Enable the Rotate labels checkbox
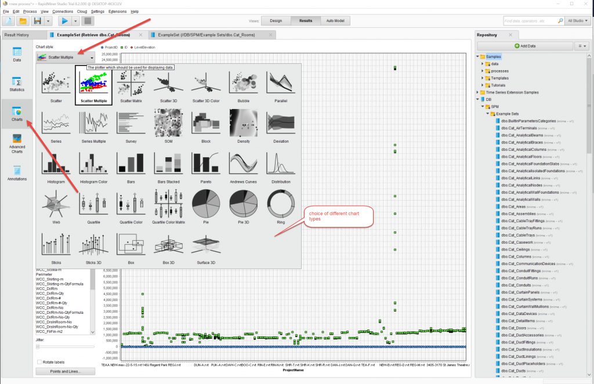Screen dimensions: 594x384 pos(39,362)
